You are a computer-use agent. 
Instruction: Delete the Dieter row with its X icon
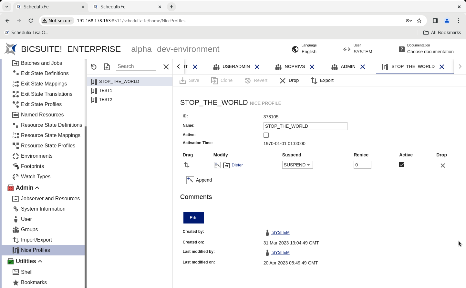click(443, 165)
